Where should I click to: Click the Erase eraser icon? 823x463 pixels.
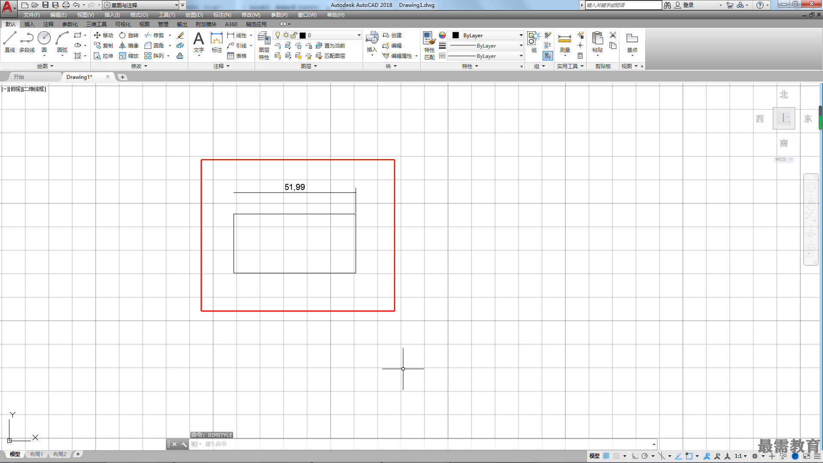pos(180,35)
